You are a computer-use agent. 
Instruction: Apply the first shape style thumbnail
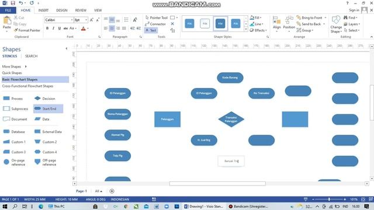(x=189, y=23)
